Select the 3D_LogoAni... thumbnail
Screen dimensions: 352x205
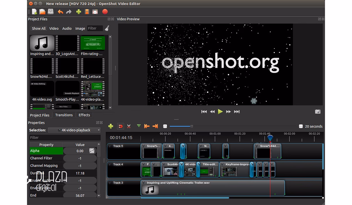67,43
